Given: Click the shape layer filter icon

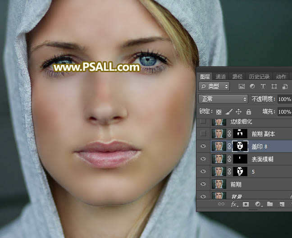Looking at the screenshot, I should pos(274,86).
